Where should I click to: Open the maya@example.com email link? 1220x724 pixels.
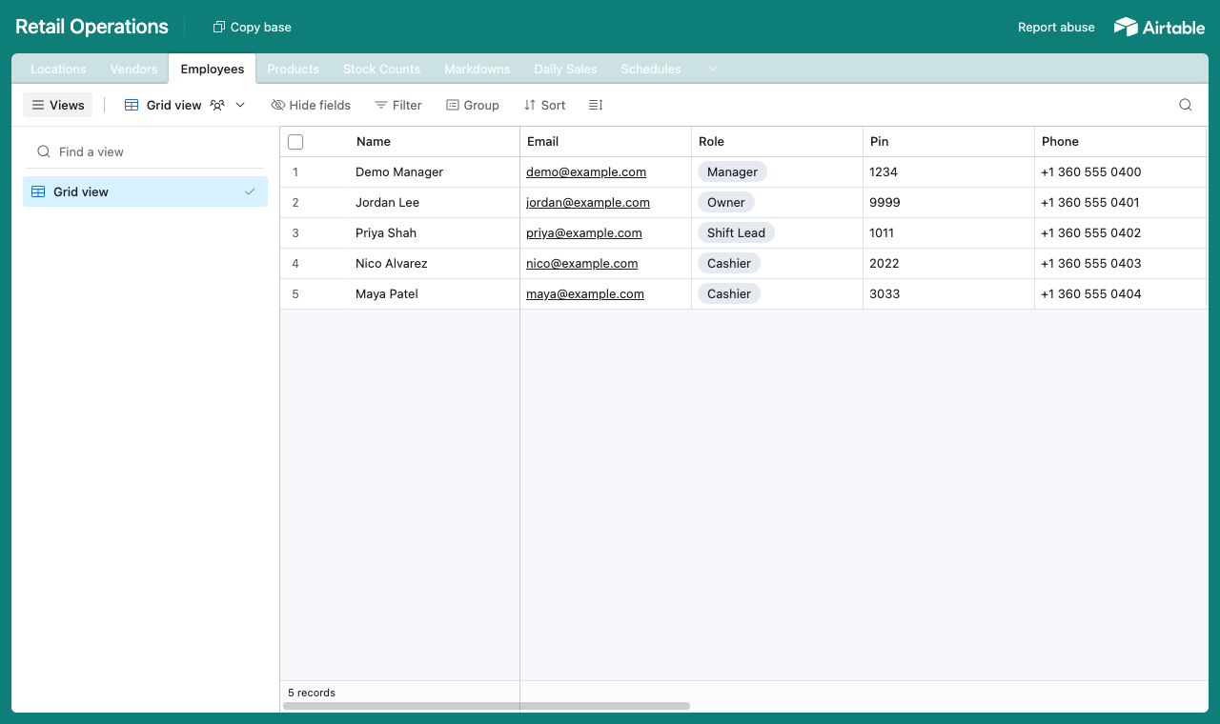click(x=585, y=294)
